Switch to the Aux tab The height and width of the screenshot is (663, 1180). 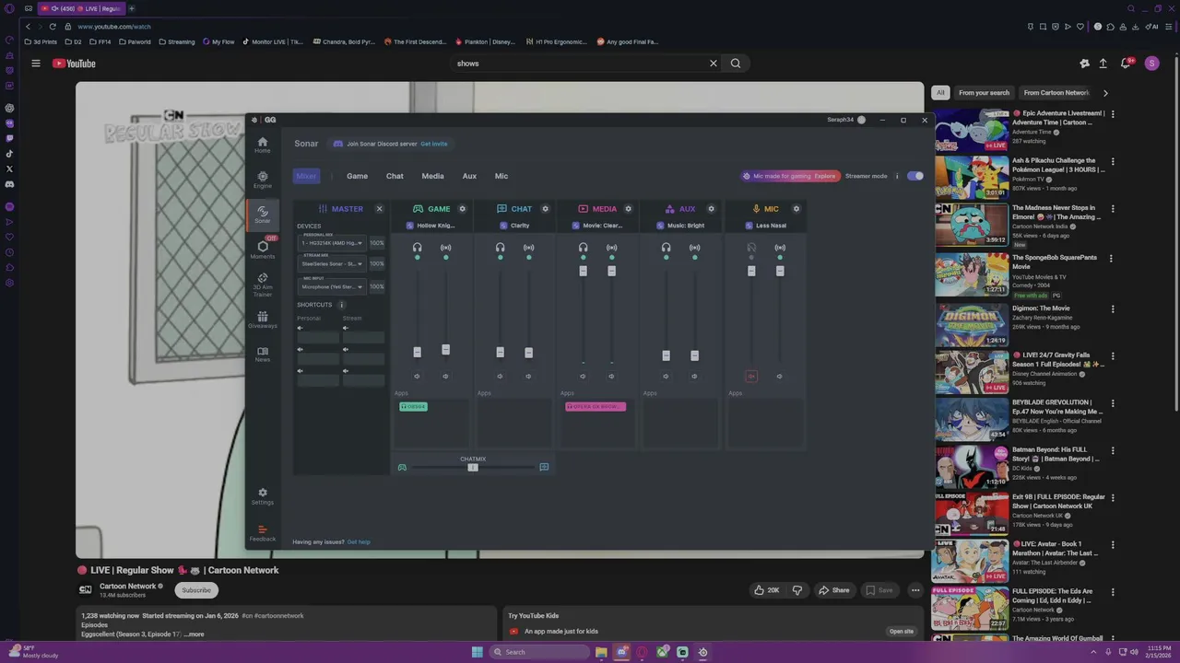[x=469, y=176]
